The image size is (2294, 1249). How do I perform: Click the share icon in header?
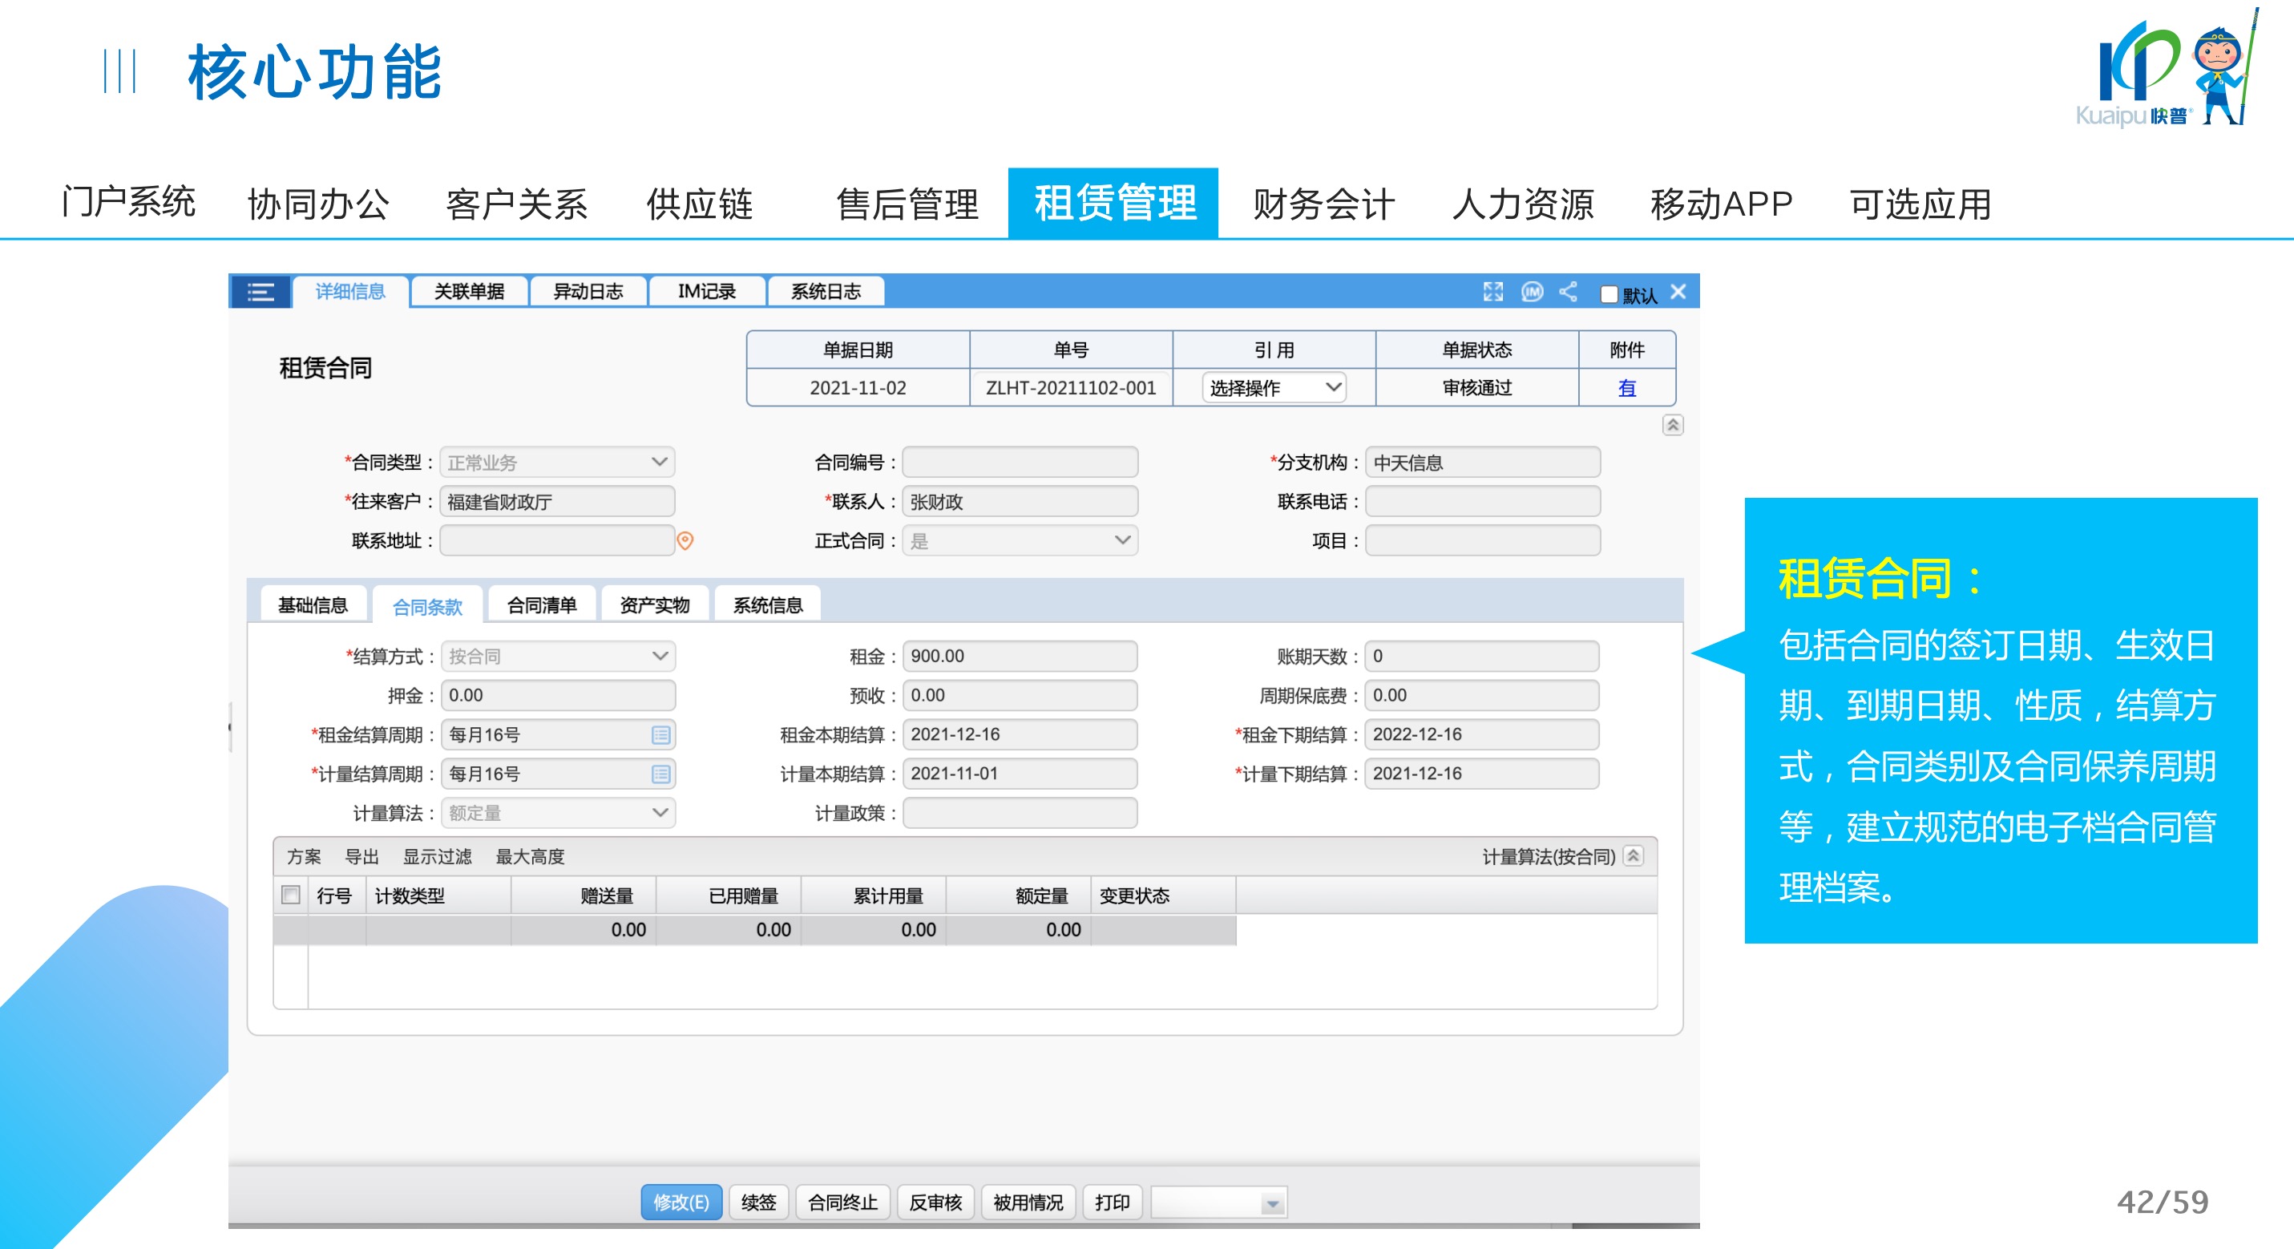1569,292
